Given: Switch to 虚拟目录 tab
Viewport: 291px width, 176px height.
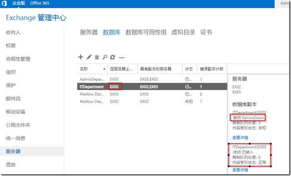Looking at the screenshot, I should [183, 32].
